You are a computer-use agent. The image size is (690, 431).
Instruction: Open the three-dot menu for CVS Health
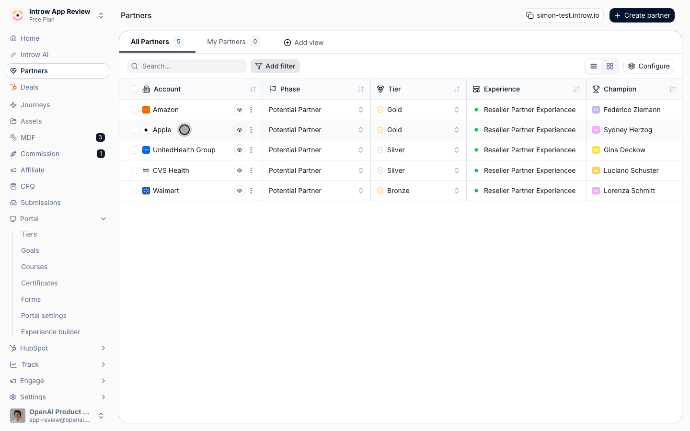point(251,170)
